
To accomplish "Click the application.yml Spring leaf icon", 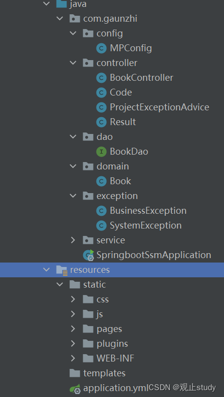I will 75,389.
